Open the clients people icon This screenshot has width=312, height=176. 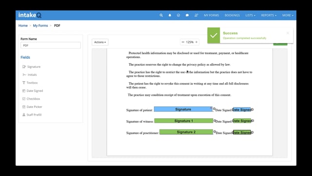pyautogui.click(x=196, y=15)
